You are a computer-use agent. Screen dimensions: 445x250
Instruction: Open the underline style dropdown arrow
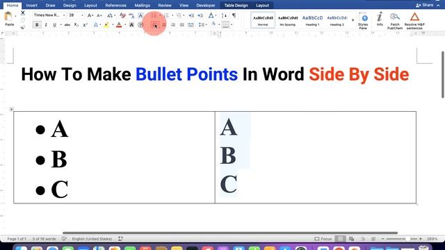(x=60, y=25)
